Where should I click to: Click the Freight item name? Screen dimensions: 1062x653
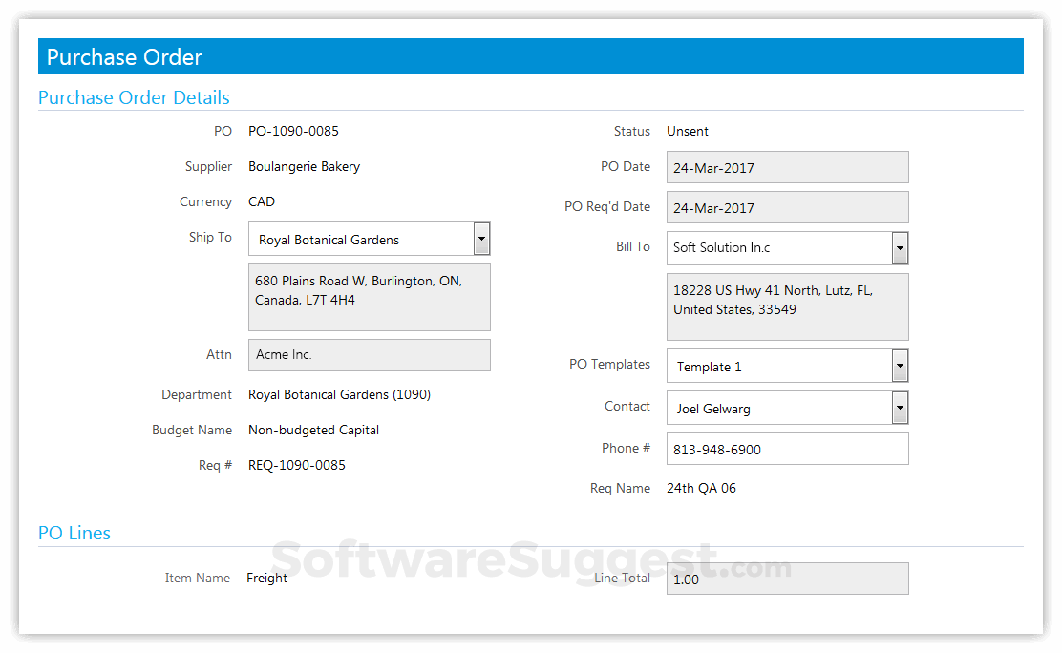pyautogui.click(x=266, y=578)
